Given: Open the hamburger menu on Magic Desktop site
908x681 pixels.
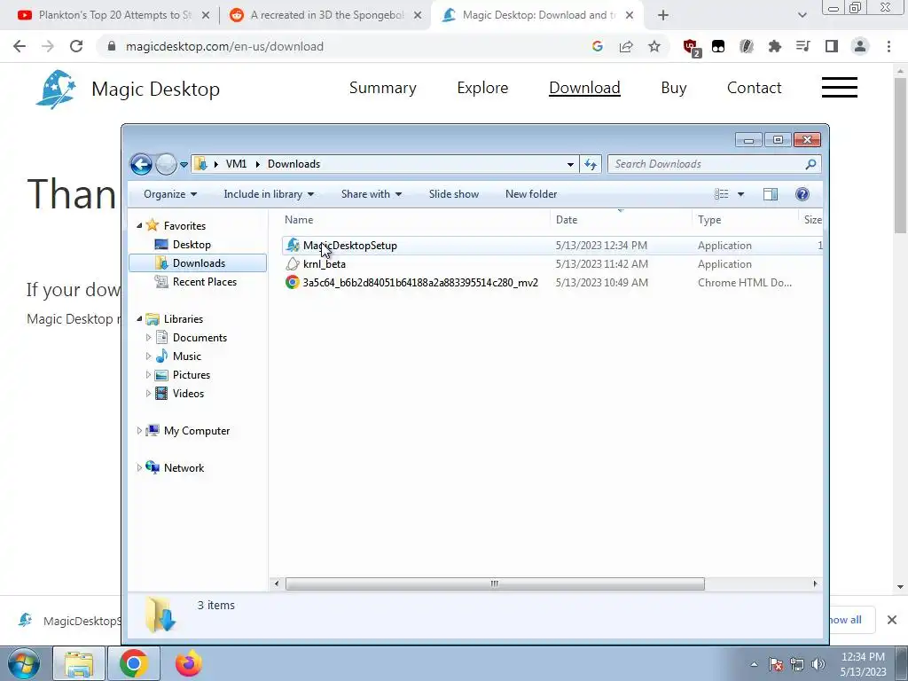Looking at the screenshot, I should (x=840, y=88).
